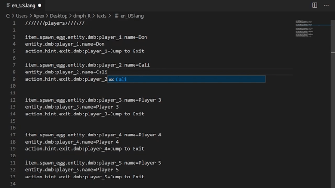The image size is (335, 188).
Task: Select the en_US.lang editor tab
Action: tap(23, 6)
